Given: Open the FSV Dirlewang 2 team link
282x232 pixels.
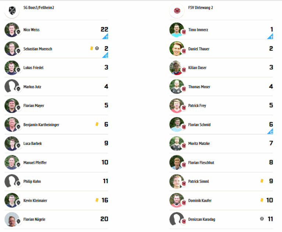Looking at the screenshot, I should 201,7.
